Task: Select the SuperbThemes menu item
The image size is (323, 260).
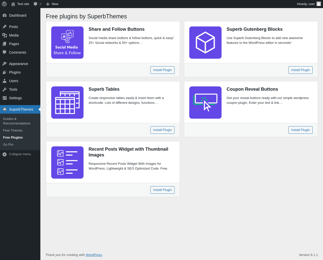Action: (x=20, y=109)
